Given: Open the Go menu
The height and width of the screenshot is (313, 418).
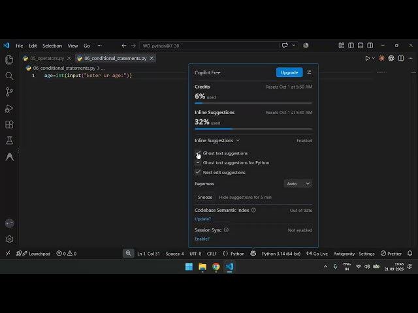Looking at the screenshot, I should 87,46.
